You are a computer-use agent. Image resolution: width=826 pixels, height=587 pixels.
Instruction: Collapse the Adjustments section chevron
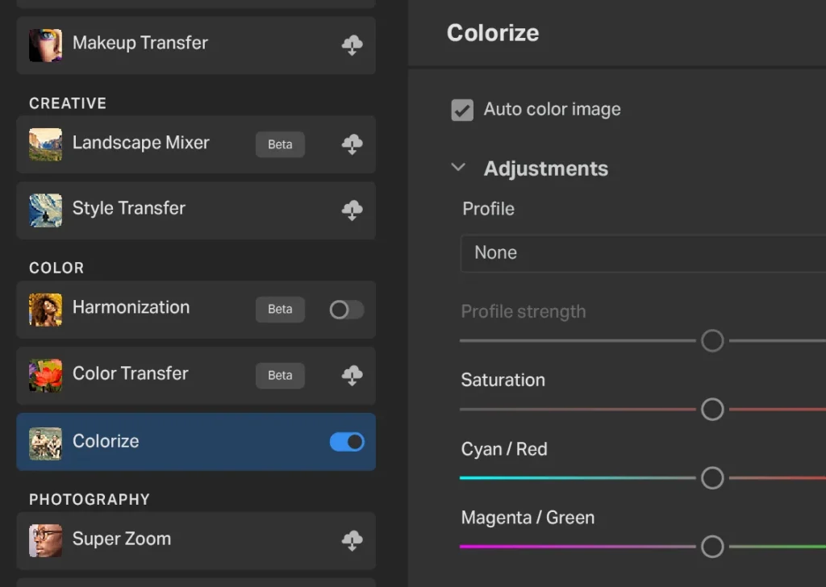[x=458, y=168]
